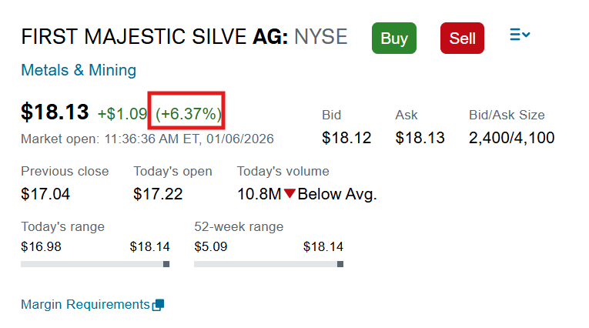Screen dimensions: 589x328
Task: Click today's open value $17.22
Action: coord(158,194)
